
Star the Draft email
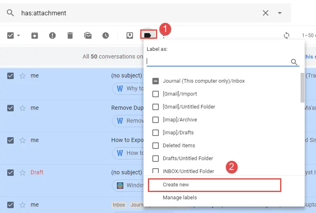click(23, 173)
